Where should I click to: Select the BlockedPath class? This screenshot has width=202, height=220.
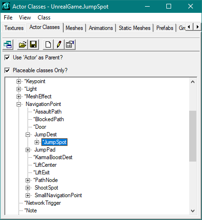(x=48, y=119)
